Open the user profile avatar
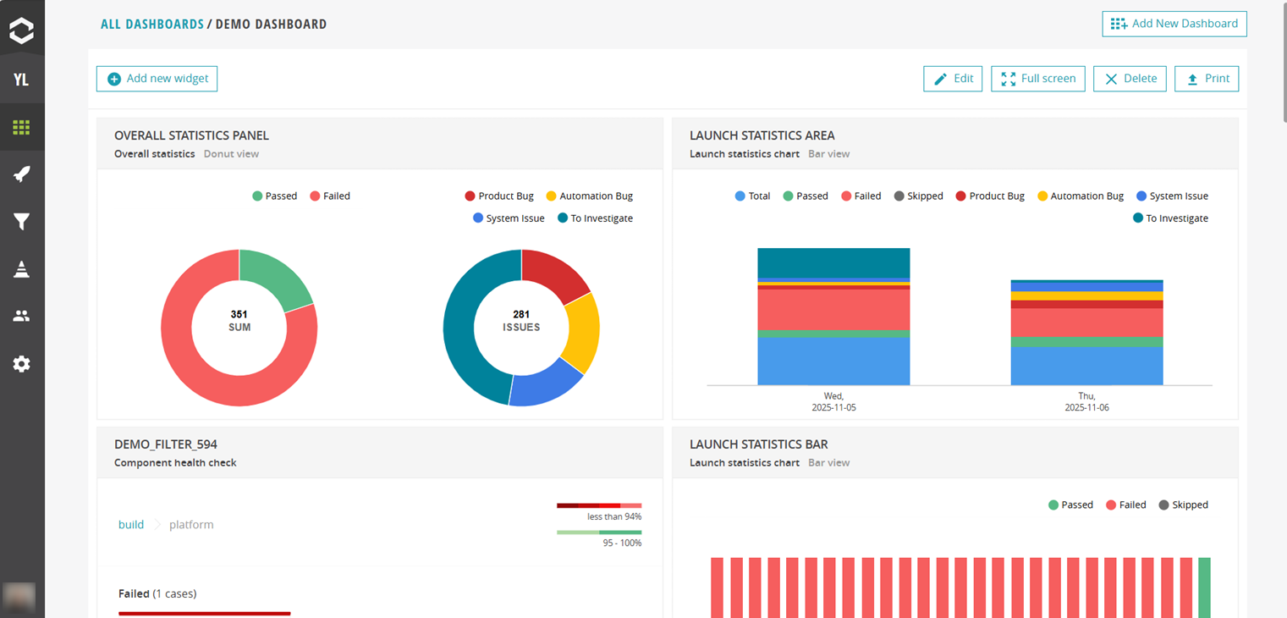 (19, 599)
